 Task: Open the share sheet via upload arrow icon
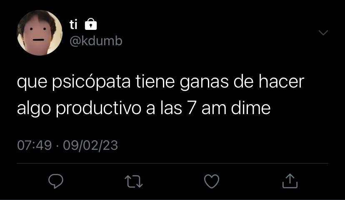290,181
